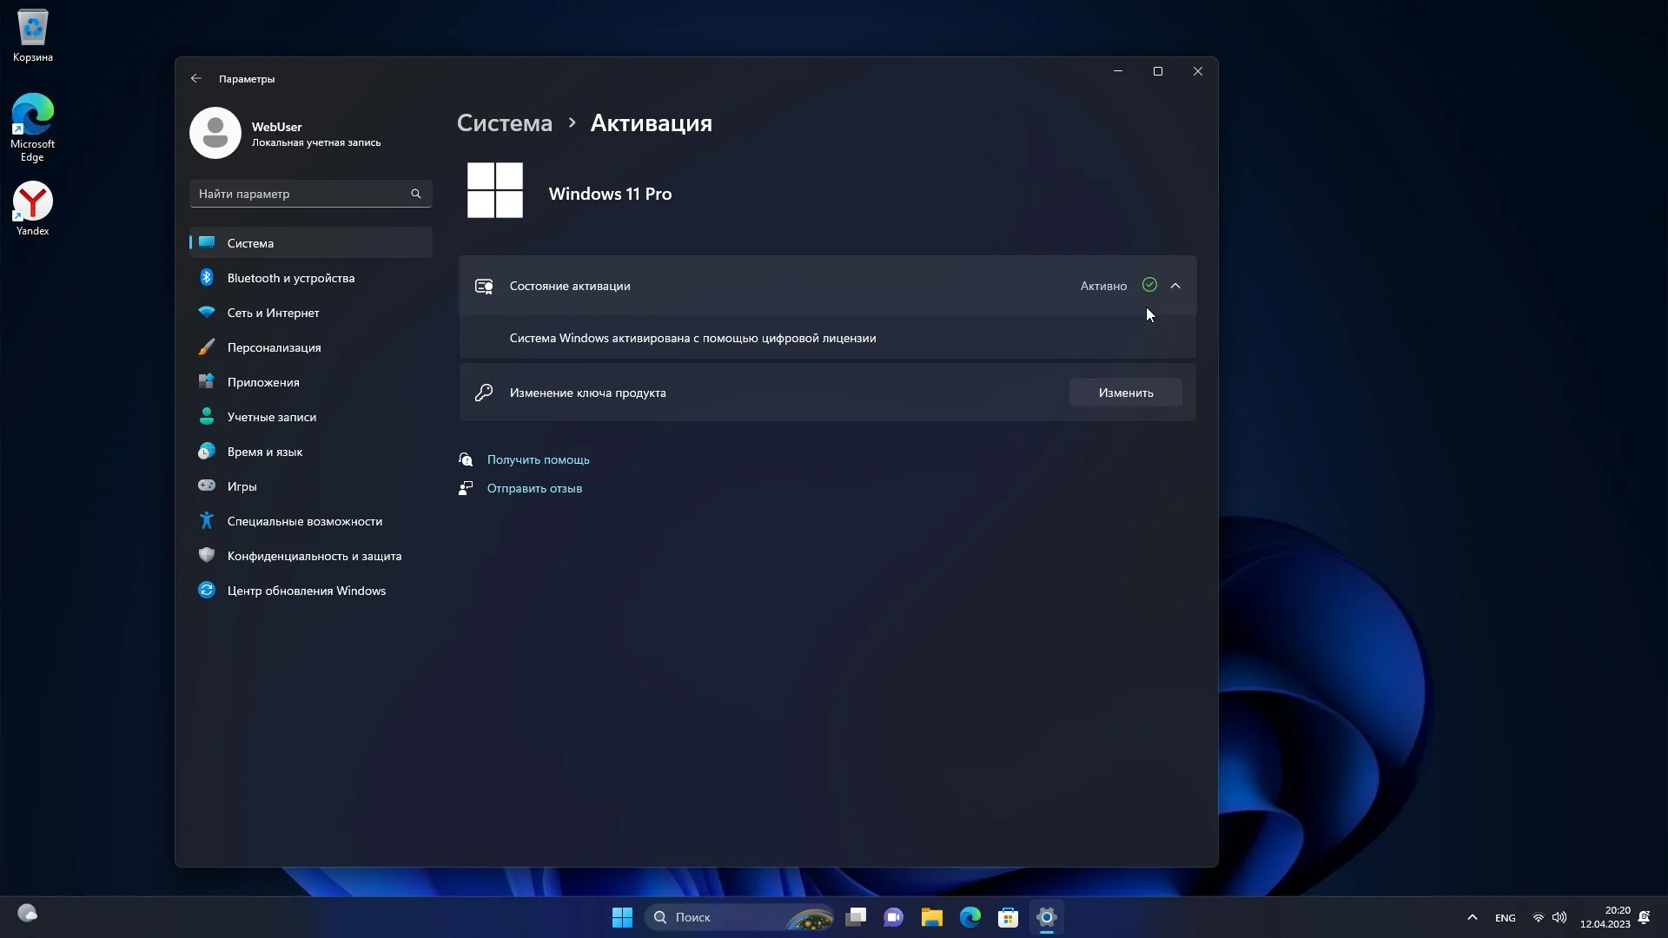
Task: Open Privacy and security shield icon
Action: tap(207, 556)
